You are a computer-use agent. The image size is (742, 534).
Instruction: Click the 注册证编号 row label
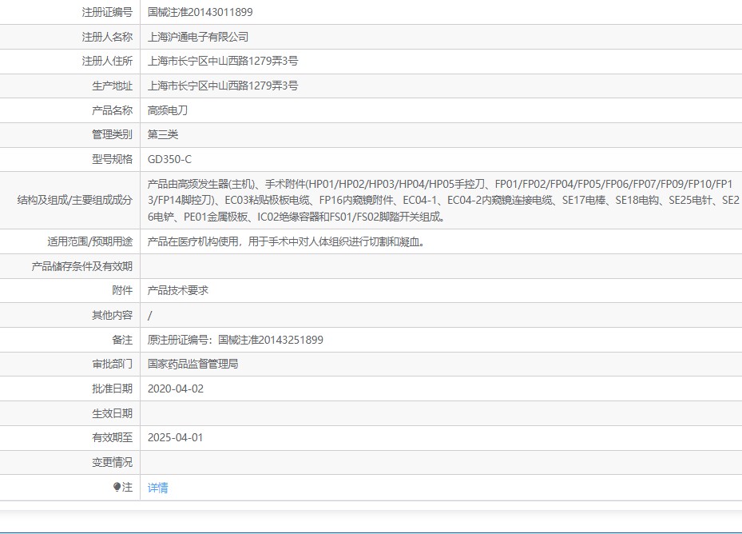pyautogui.click(x=107, y=12)
